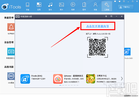Select the 图书 (Books) tab
139x98 pixels.
point(84,6)
